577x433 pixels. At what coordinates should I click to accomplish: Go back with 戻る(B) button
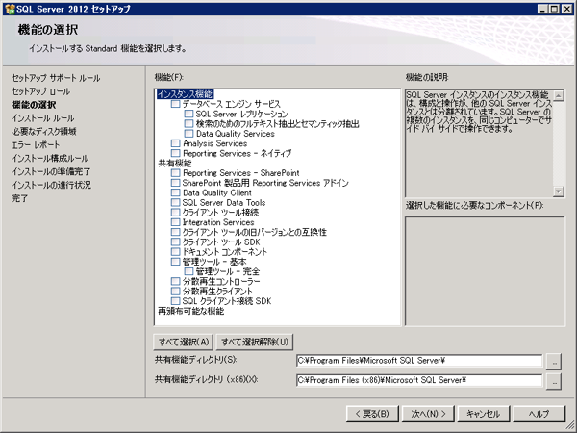click(372, 414)
